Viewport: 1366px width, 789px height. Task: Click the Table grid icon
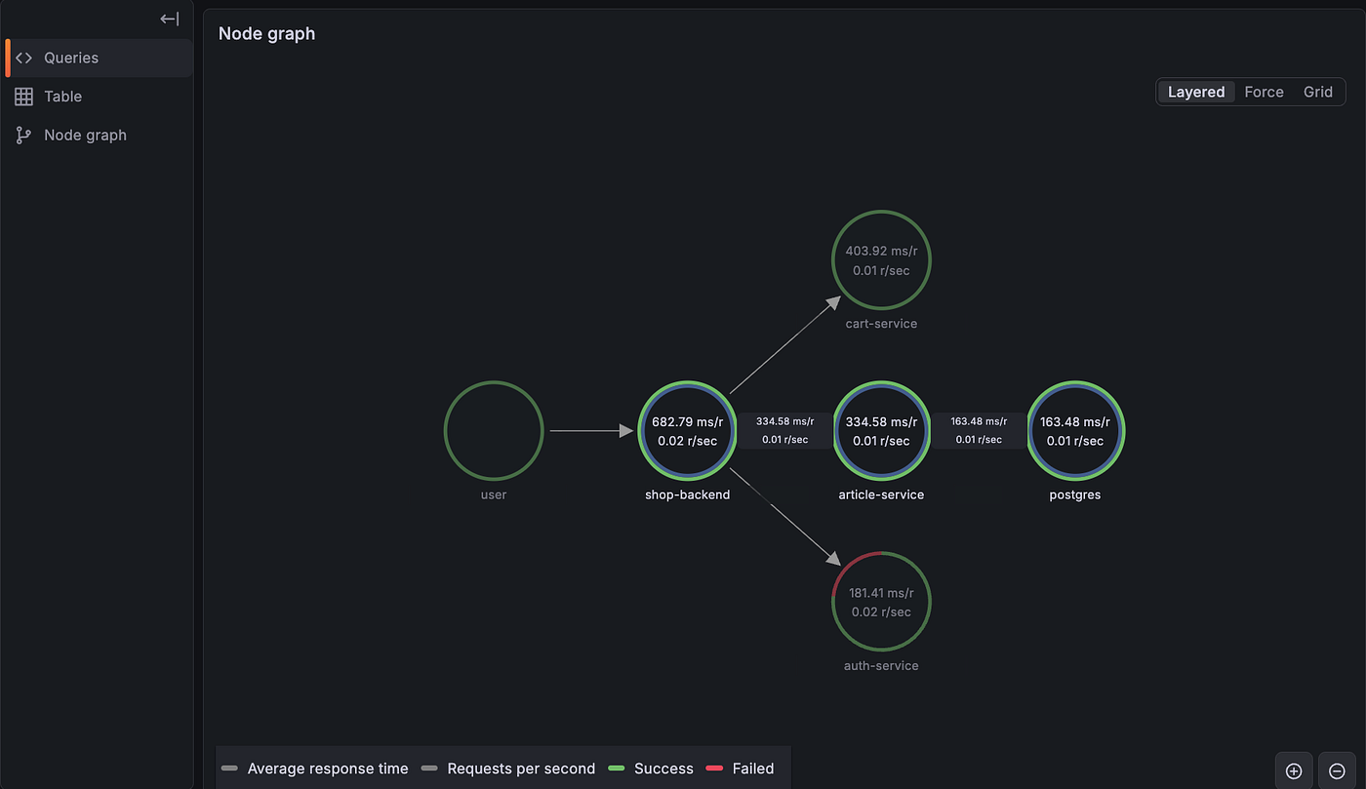click(24, 97)
